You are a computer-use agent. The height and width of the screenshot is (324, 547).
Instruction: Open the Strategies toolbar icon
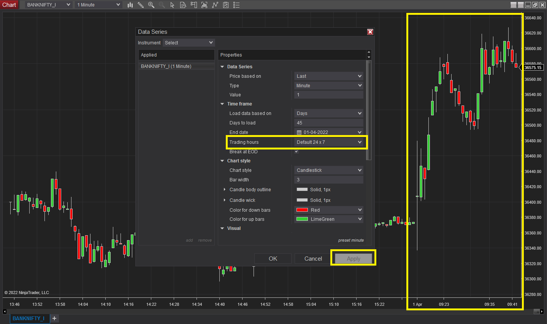pyautogui.click(x=226, y=5)
